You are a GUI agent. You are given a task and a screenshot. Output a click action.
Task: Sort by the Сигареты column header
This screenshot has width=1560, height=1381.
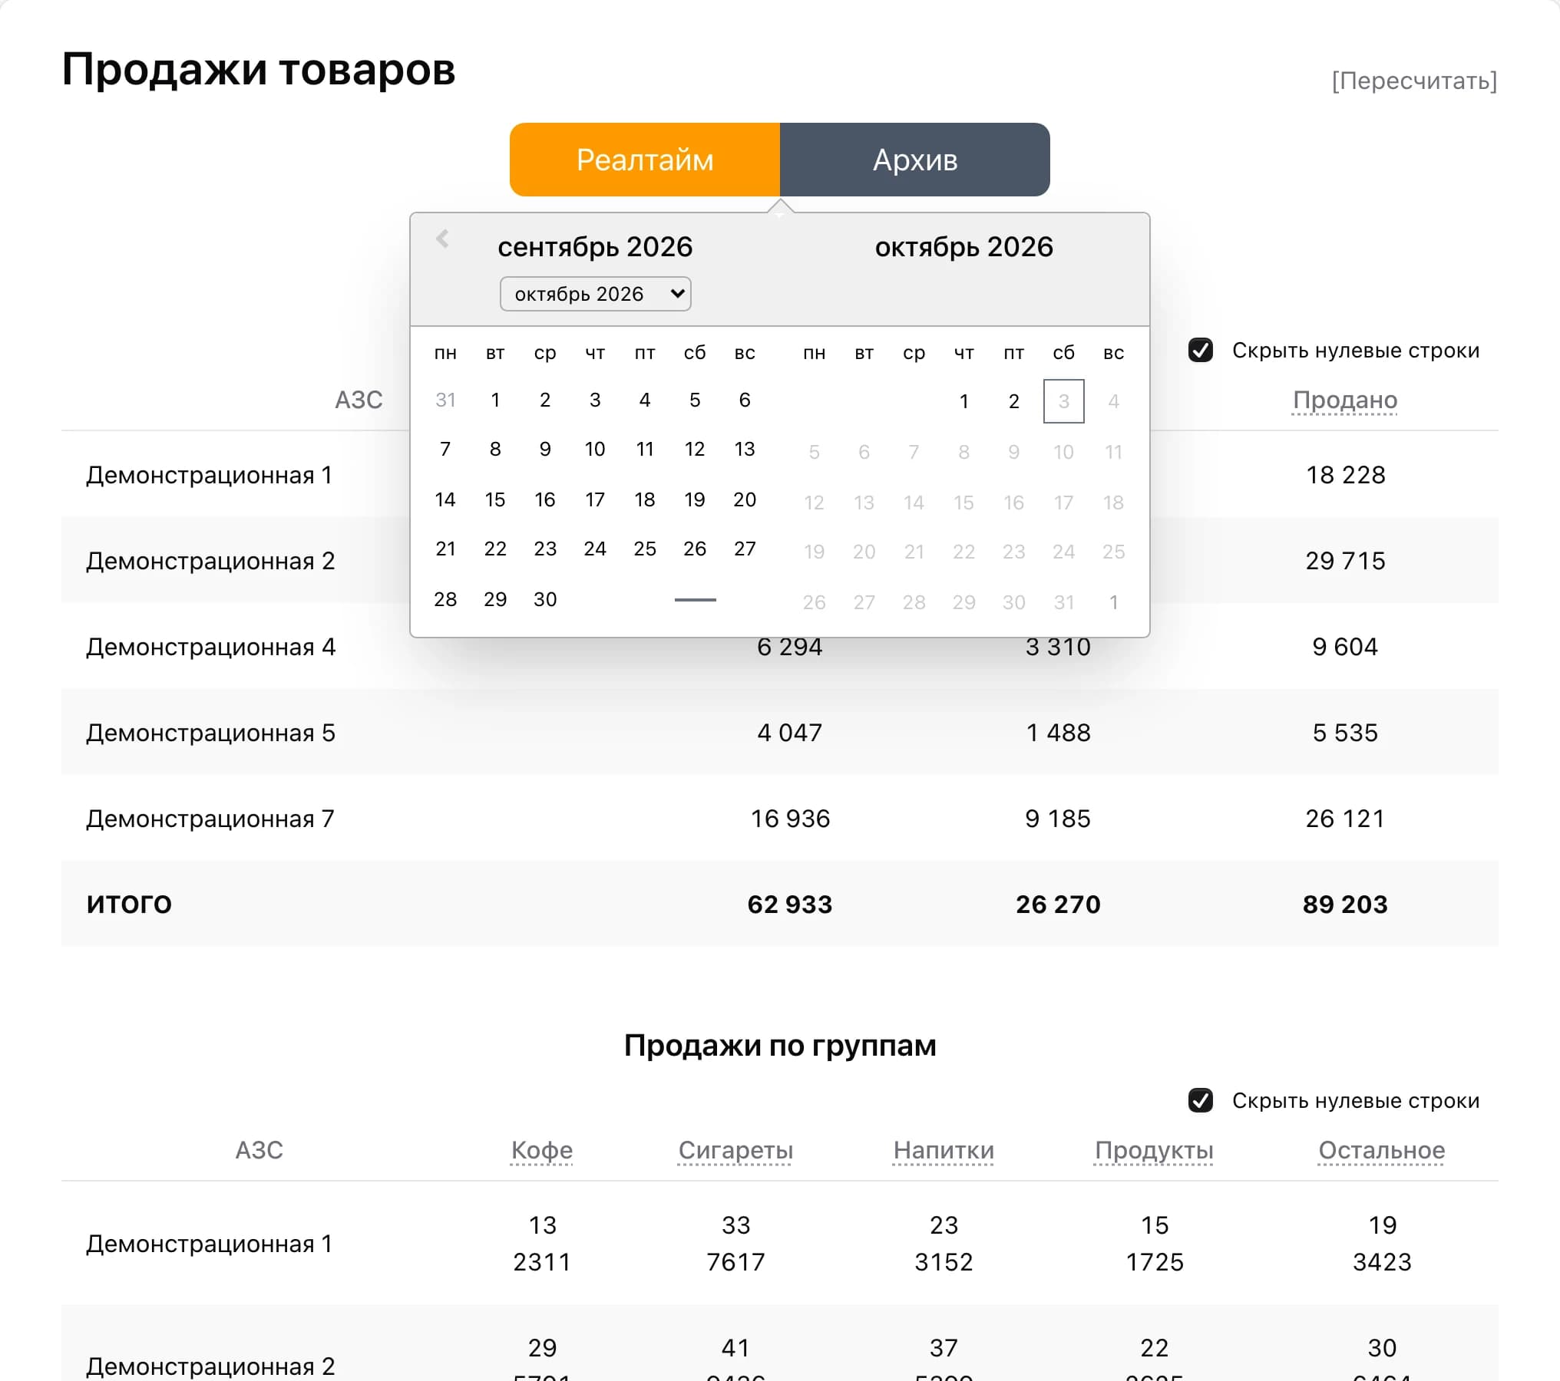[735, 1150]
